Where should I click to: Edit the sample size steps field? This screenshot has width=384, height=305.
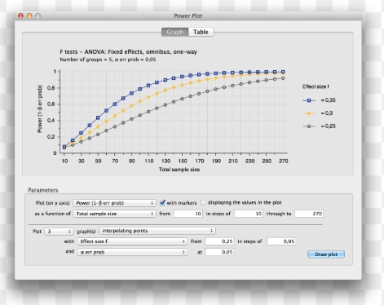[249, 214]
